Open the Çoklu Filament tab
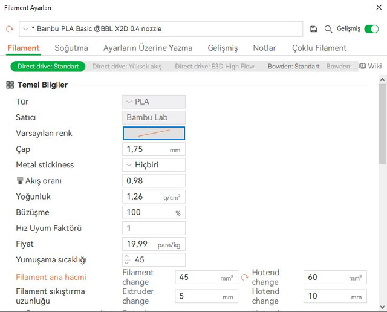The image size is (387, 312). pyautogui.click(x=319, y=48)
